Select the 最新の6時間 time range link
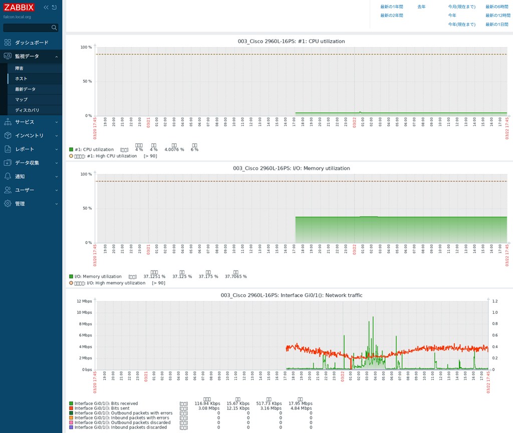The image size is (513, 433). (496, 7)
